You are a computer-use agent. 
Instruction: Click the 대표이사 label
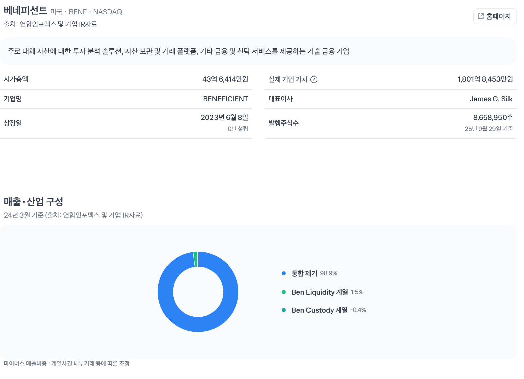point(281,99)
